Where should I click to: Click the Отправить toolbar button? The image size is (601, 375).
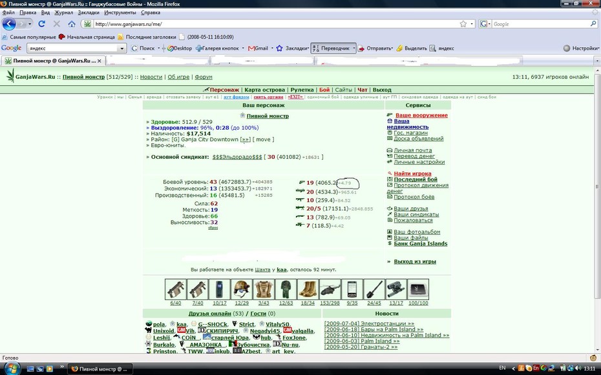click(x=375, y=48)
